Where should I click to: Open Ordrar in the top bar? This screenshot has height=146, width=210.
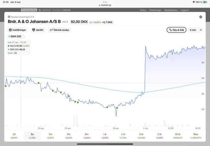(x=143, y=10)
